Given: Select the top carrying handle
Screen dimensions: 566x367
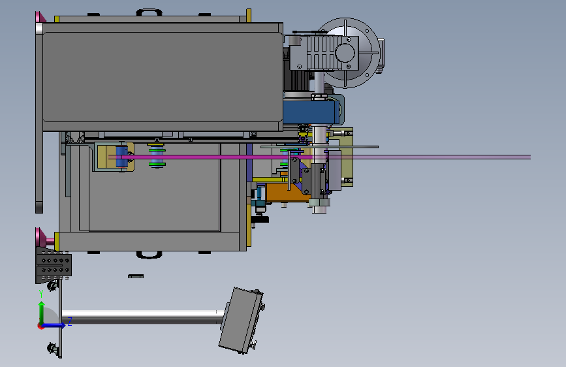Looking at the screenshot, I should pyautogui.click(x=149, y=12).
